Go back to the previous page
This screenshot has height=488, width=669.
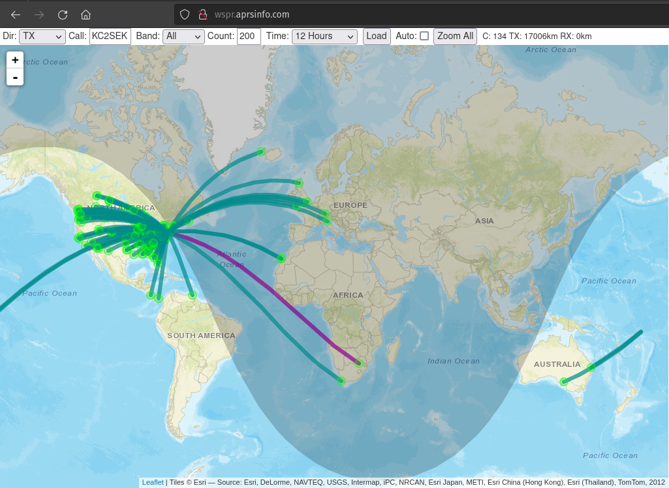pyautogui.click(x=16, y=15)
